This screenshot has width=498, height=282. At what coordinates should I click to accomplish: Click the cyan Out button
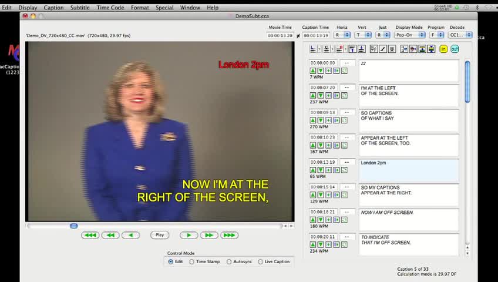pyautogui.click(x=455, y=49)
